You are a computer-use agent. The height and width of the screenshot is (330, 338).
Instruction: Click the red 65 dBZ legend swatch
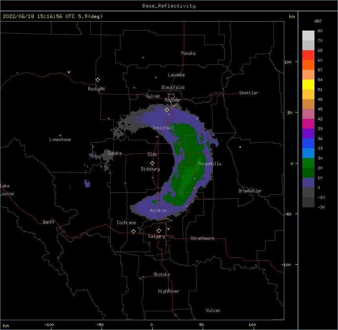(x=308, y=55)
